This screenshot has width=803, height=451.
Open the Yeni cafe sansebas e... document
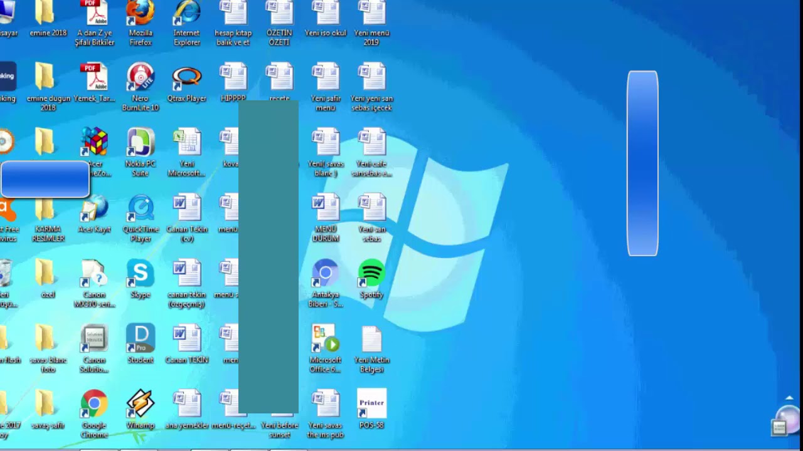point(371,153)
